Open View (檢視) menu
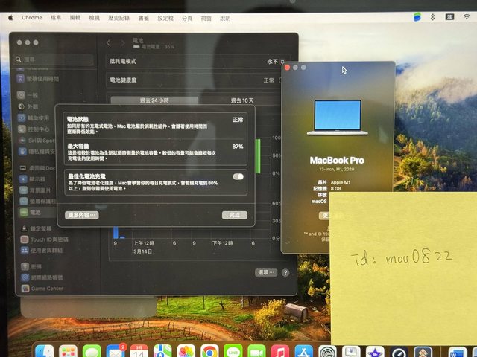Image resolution: width=477 pixels, height=357 pixels. (x=94, y=18)
